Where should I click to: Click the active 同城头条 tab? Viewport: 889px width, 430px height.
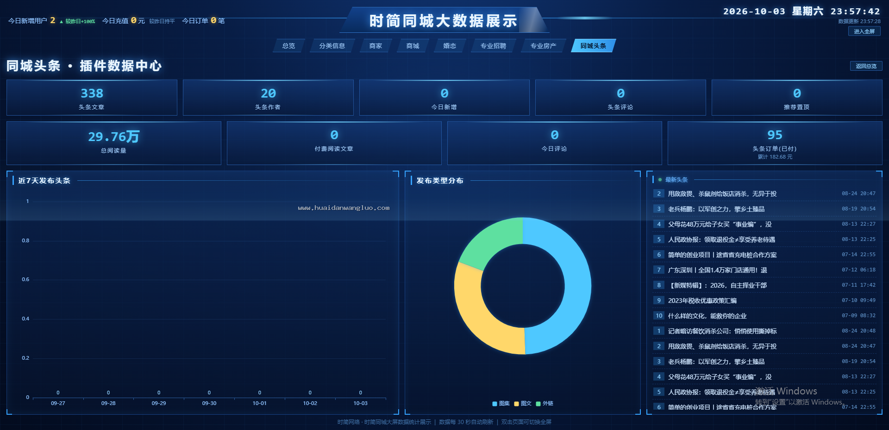[x=593, y=46]
